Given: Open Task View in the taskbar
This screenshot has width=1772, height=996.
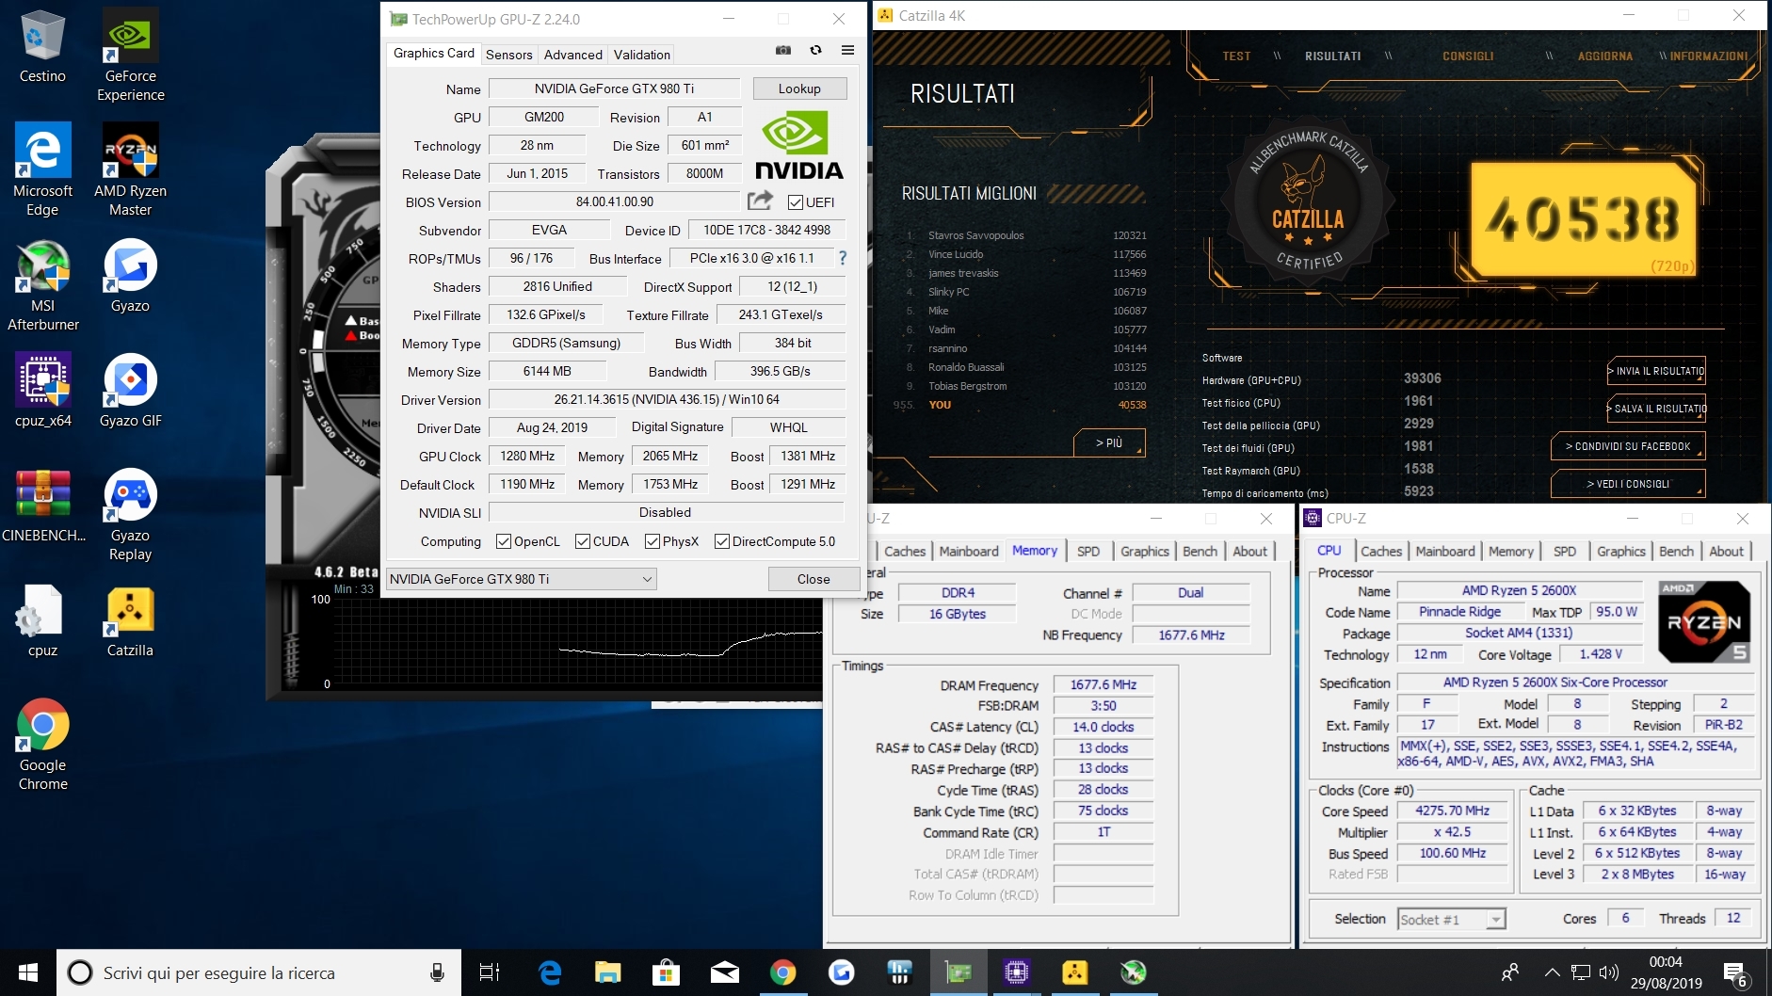Looking at the screenshot, I should tap(489, 972).
